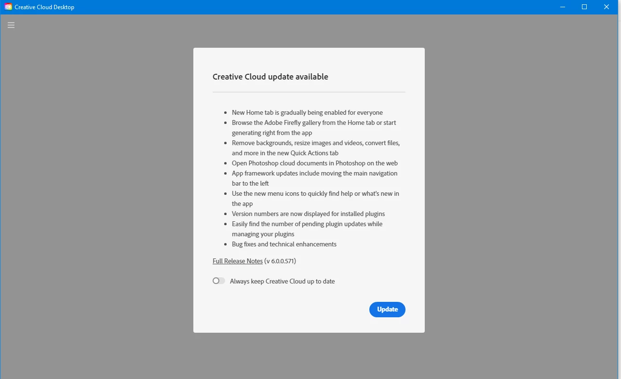Click 'Remove backgrounds, resize images' bullet
The image size is (621, 379).
316,148
